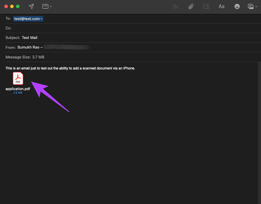Select the application.pdf attachment icon
The image size is (261, 204).
(18, 78)
